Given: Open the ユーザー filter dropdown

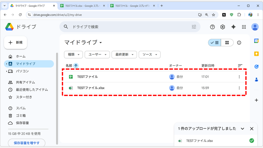Looking at the screenshot, I should point(97,54).
